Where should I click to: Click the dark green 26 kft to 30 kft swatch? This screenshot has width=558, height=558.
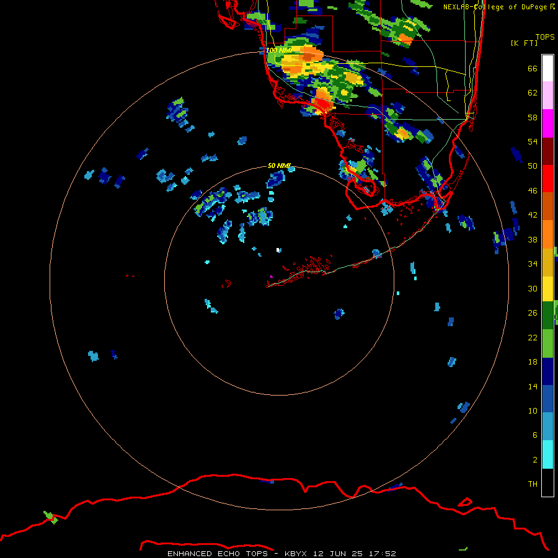[x=547, y=316]
